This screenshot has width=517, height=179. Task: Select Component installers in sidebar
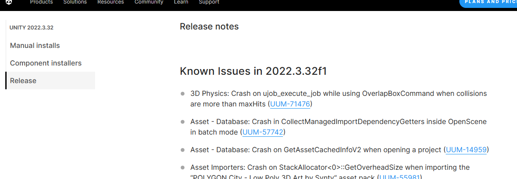point(46,63)
